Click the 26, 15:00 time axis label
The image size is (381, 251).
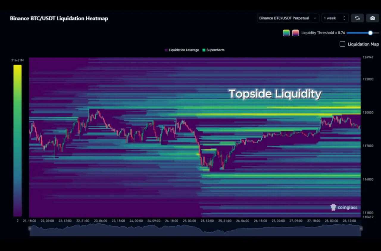coord(260,221)
